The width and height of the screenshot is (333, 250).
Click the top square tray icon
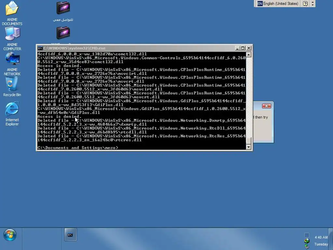[x=307, y=235]
